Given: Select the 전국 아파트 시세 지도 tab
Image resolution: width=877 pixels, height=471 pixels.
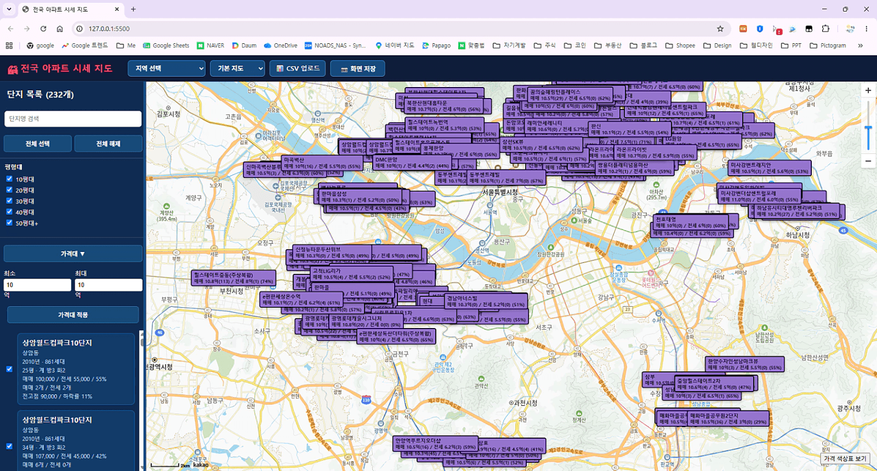Looking at the screenshot, I should [x=70, y=9].
